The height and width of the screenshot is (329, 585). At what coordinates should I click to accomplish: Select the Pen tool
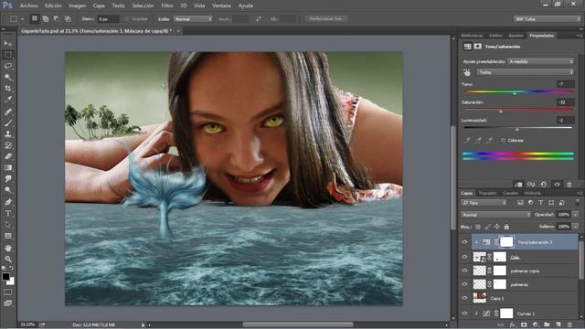point(8,202)
